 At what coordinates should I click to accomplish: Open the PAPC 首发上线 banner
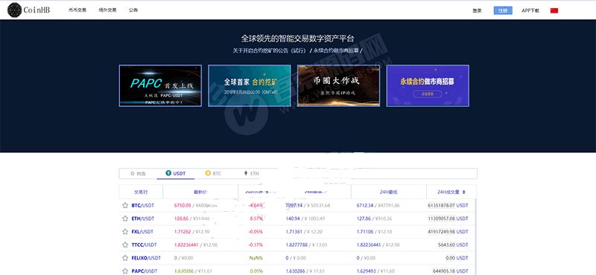click(x=160, y=85)
